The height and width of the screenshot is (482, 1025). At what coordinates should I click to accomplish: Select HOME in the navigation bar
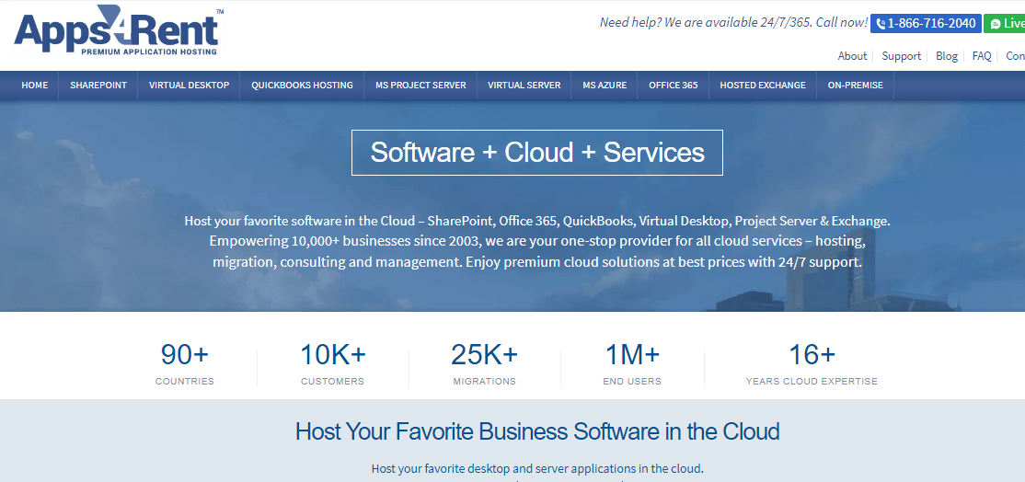click(35, 86)
